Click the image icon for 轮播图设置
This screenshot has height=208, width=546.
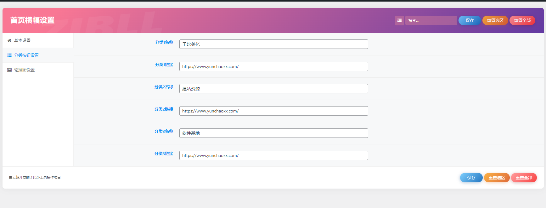point(9,70)
